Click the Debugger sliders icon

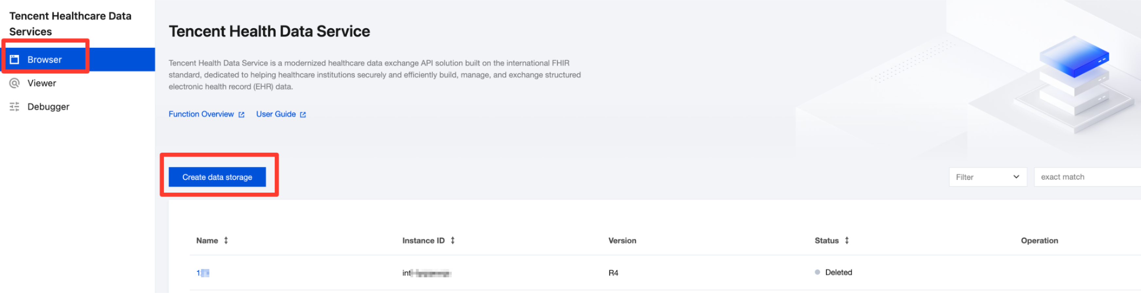(15, 107)
